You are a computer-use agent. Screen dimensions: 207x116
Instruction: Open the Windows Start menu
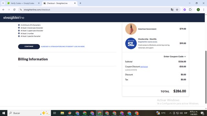(x=4, y=113)
